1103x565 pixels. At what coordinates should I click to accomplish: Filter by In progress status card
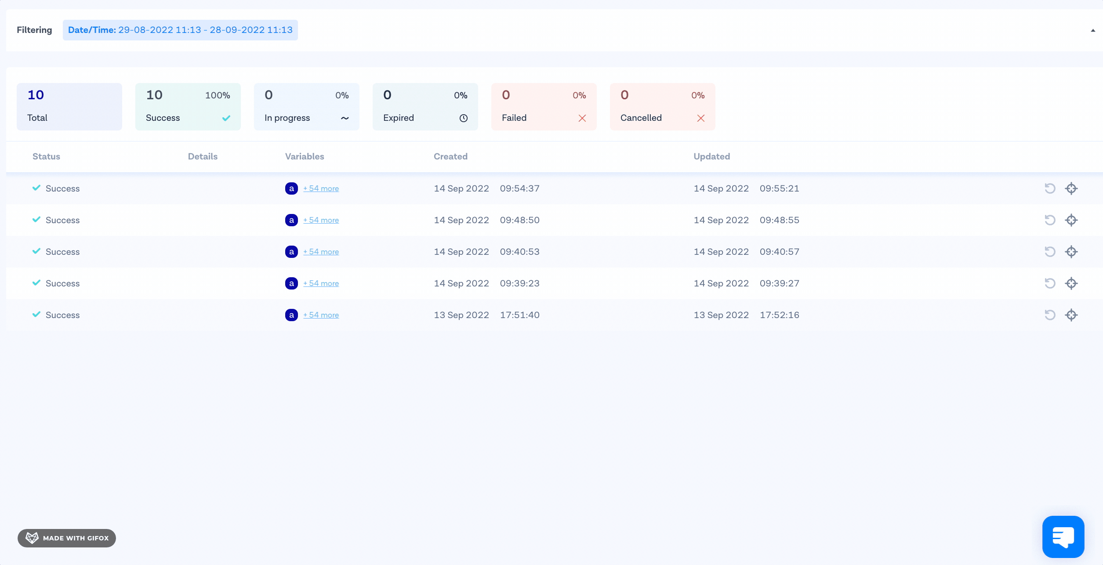coord(306,107)
